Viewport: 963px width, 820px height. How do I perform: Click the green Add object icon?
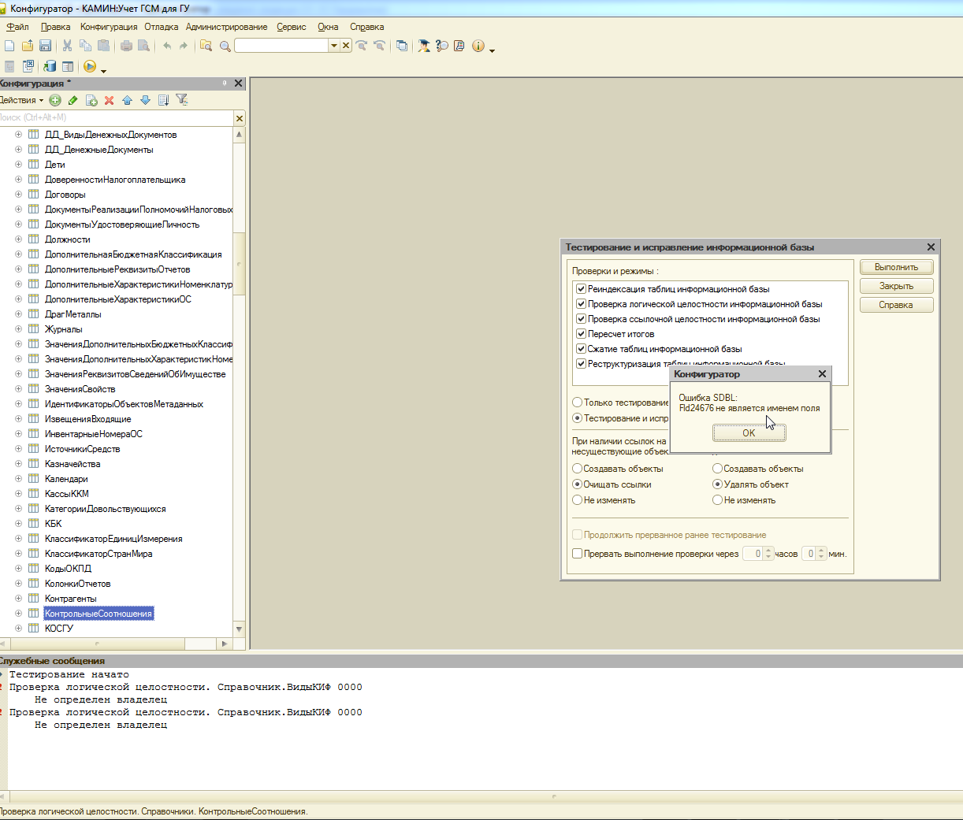click(x=55, y=100)
